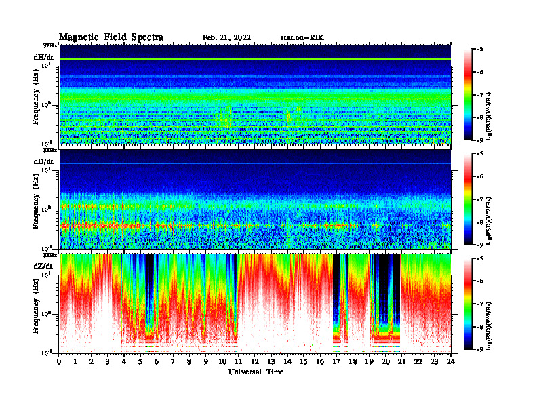Image resolution: width=537 pixels, height=415 pixels.
Task: Click hour 21 tick label on time axis
Action: 401,362
